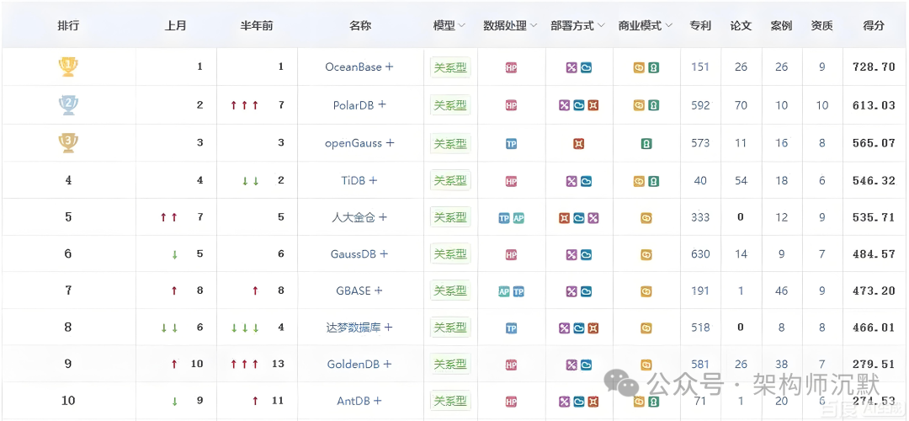909x421 pixels.
Task: Click the HP icon in the PolarDB row
Action: click(x=512, y=105)
